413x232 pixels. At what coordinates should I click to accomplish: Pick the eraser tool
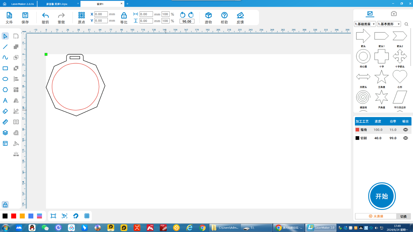click(5, 111)
